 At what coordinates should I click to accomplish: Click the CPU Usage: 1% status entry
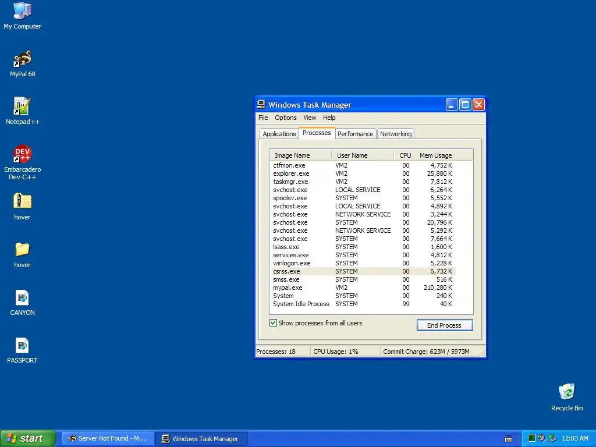point(345,352)
